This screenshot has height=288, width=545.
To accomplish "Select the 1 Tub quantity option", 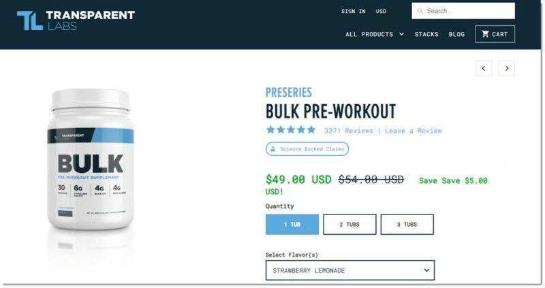I will point(292,225).
